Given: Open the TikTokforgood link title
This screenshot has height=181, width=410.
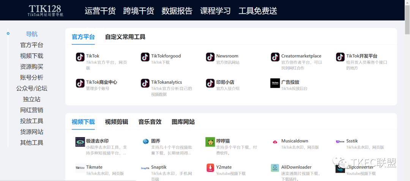Looking at the screenshot, I should pos(166,56).
